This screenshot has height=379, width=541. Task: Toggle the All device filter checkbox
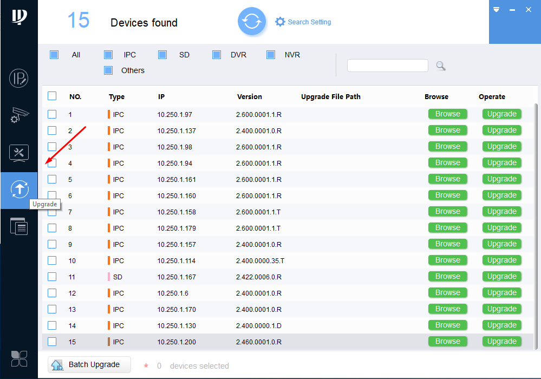(x=54, y=55)
